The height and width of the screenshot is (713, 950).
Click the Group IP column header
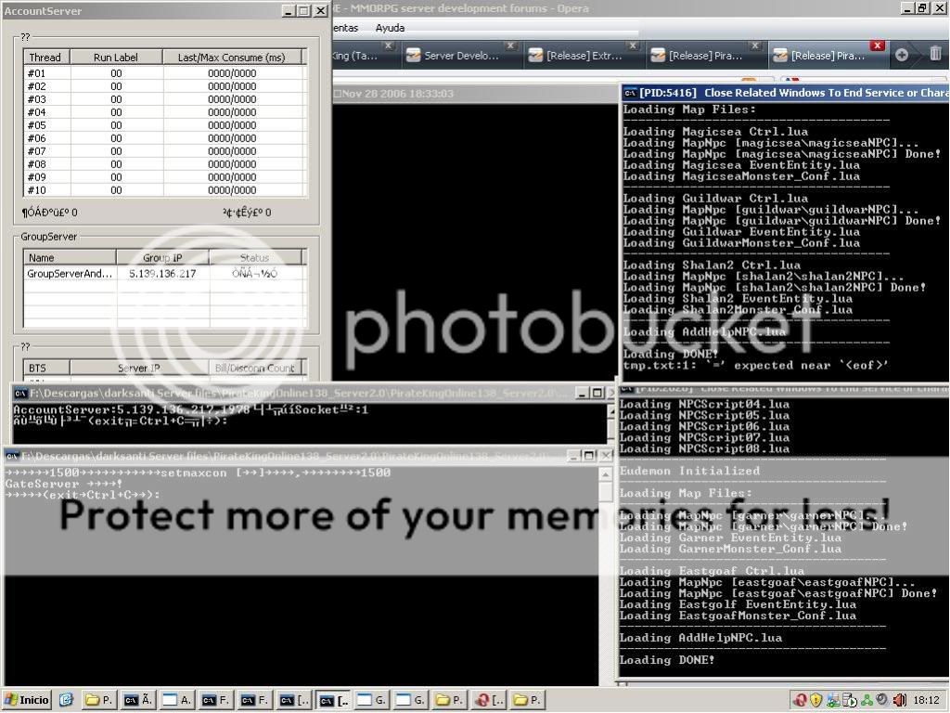coord(162,257)
